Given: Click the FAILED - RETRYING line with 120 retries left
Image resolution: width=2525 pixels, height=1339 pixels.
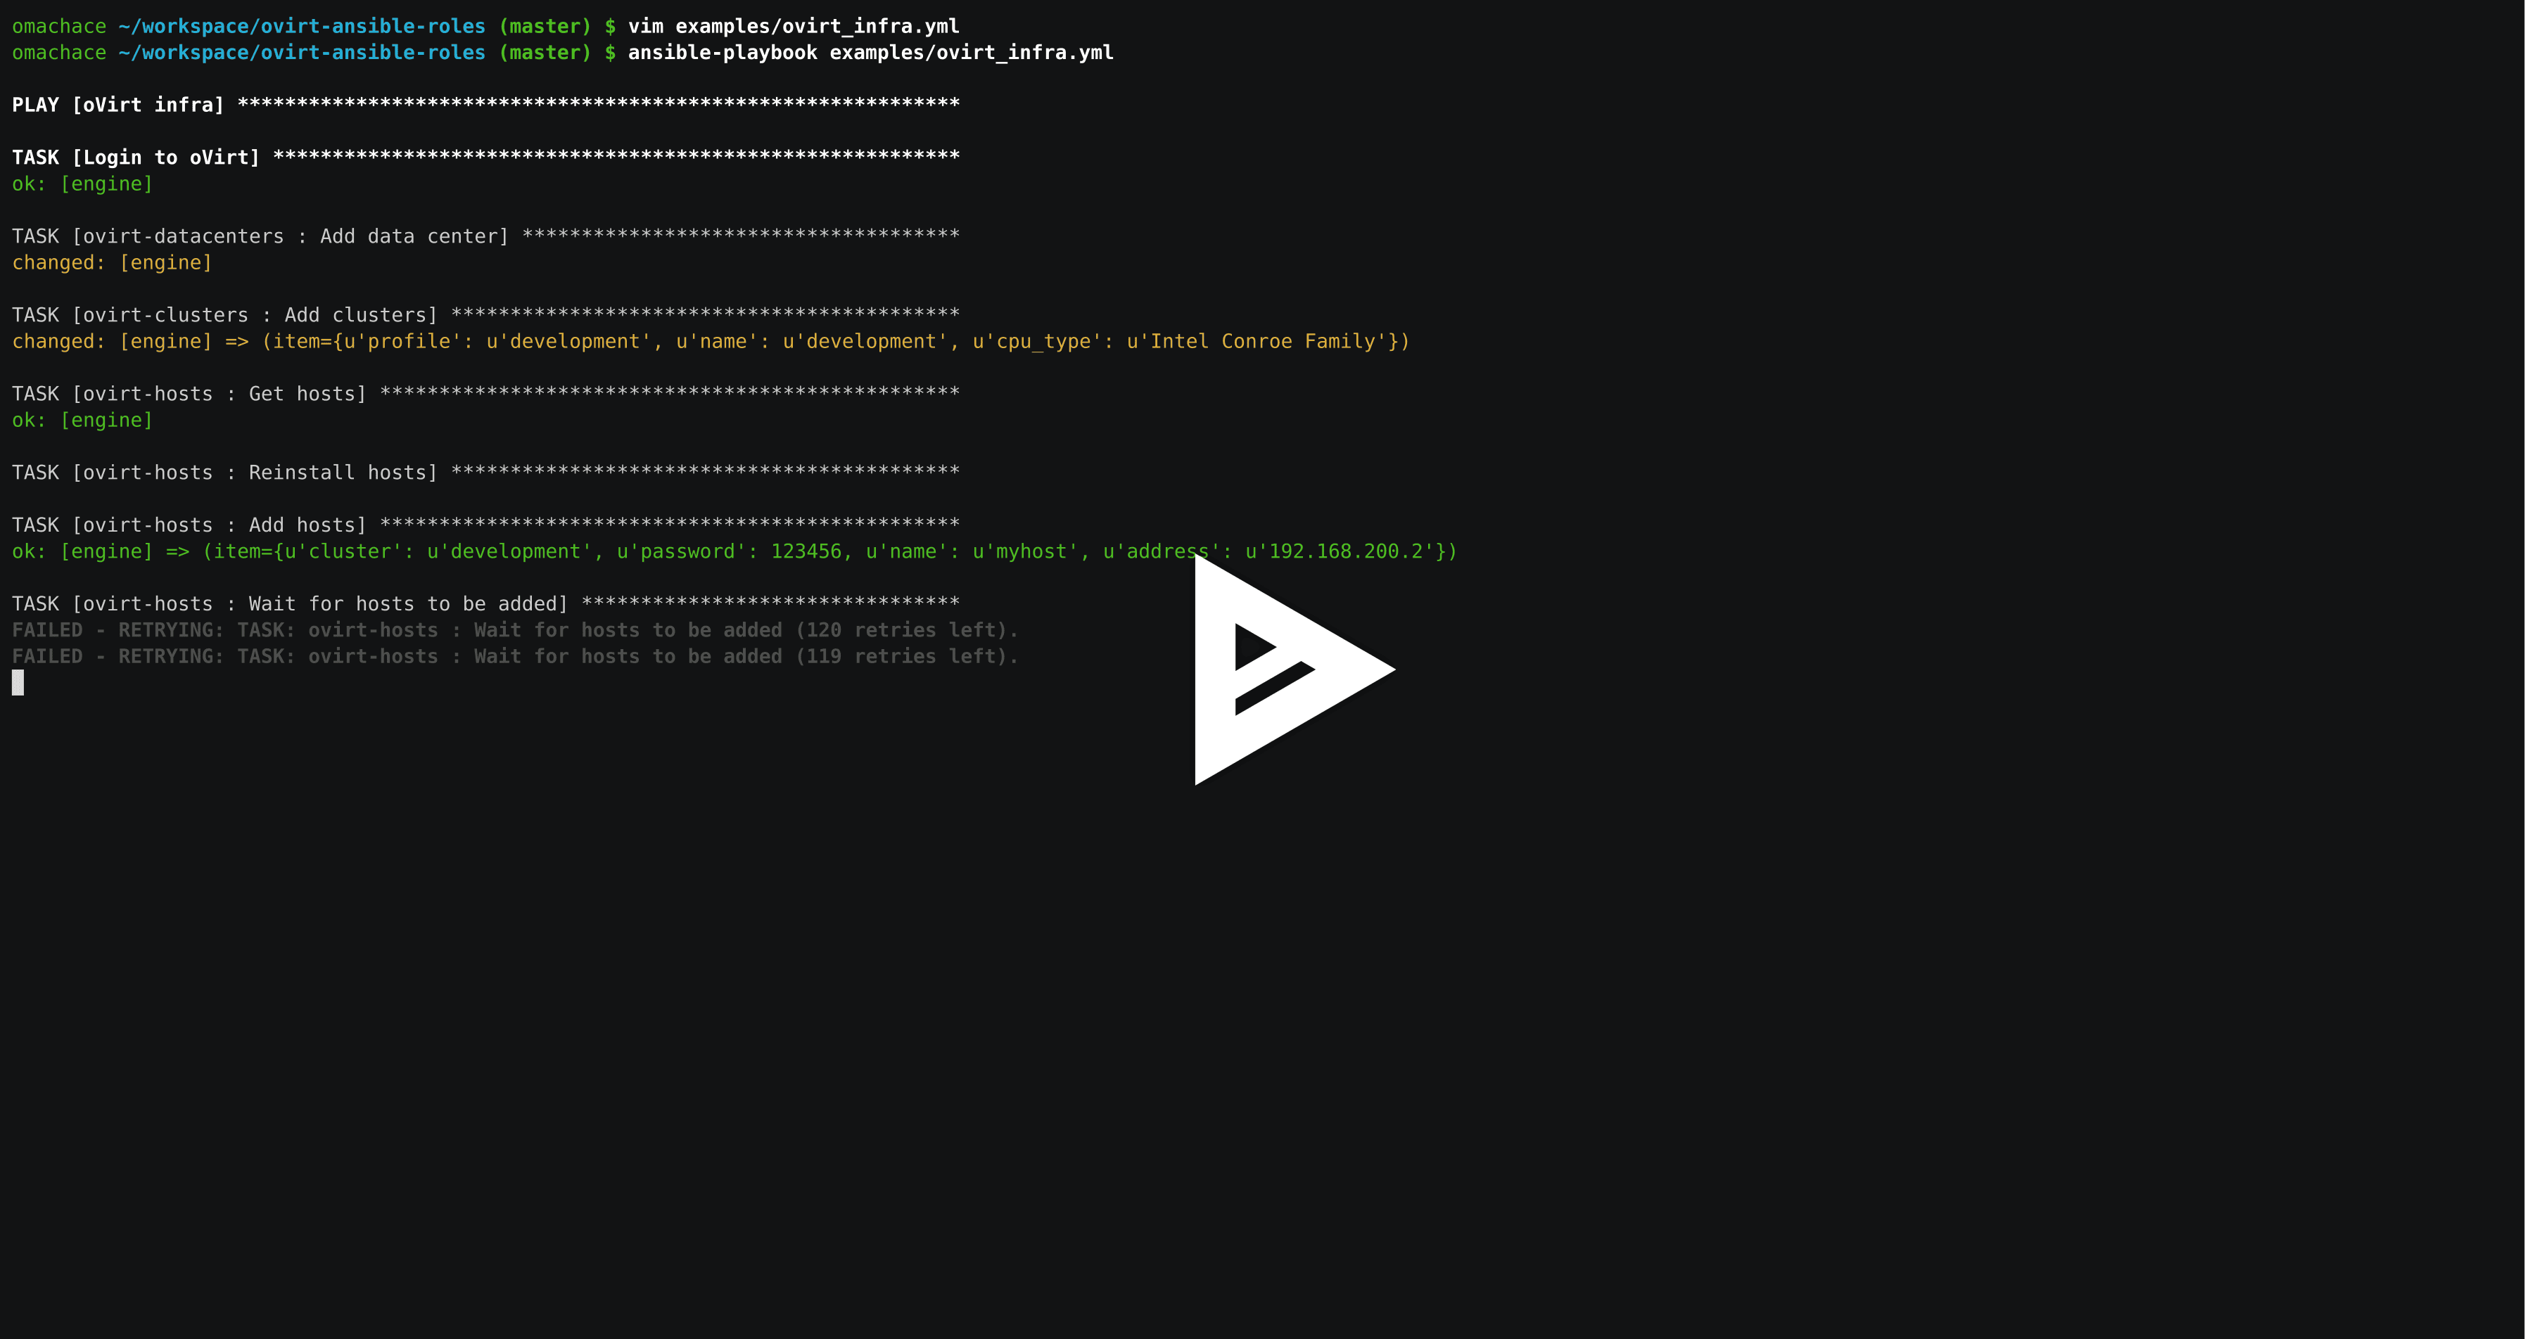Looking at the screenshot, I should (x=514, y=631).
